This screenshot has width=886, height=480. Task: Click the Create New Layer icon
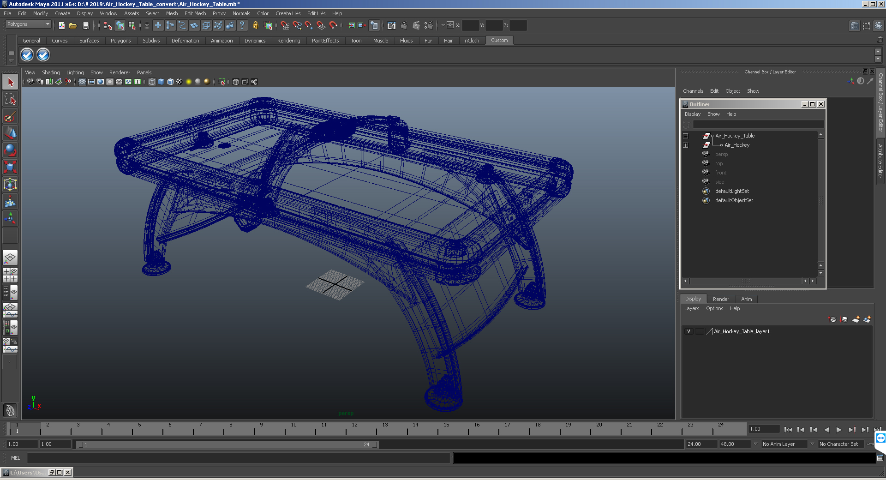click(x=856, y=319)
